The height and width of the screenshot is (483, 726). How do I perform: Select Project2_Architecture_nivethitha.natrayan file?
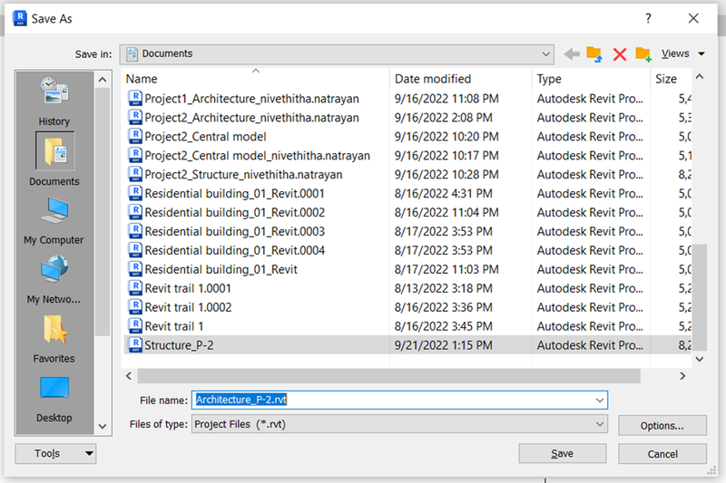tap(251, 118)
